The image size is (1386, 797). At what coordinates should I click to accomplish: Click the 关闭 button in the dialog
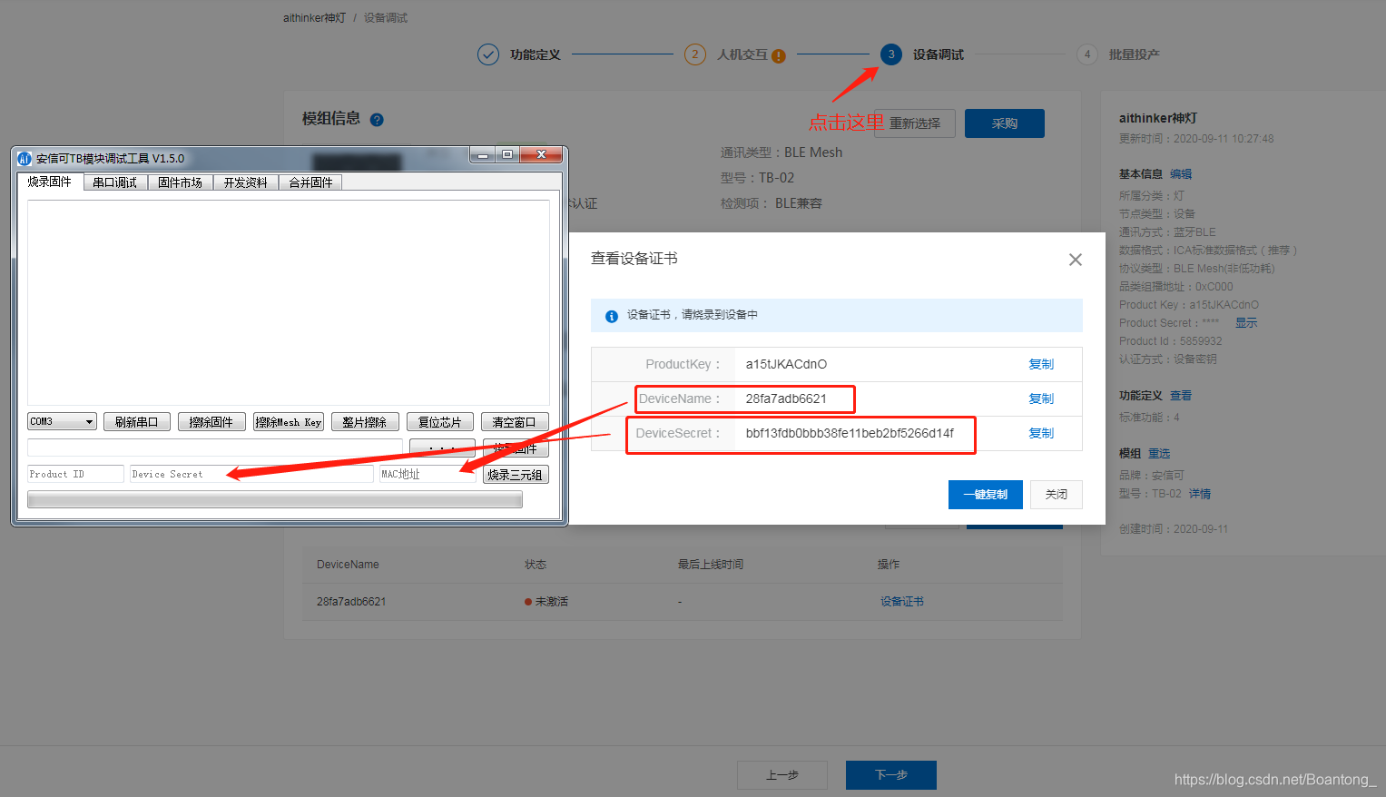[1057, 495]
